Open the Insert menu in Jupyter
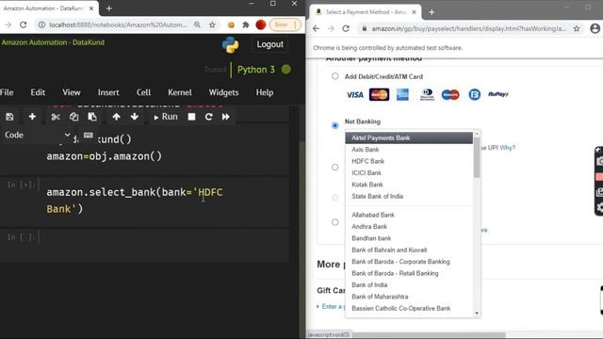The image size is (603, 339). pos(108,92)
